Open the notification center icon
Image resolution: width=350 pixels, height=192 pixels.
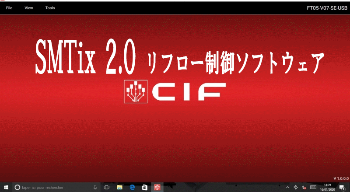click(x=342, y=187)
